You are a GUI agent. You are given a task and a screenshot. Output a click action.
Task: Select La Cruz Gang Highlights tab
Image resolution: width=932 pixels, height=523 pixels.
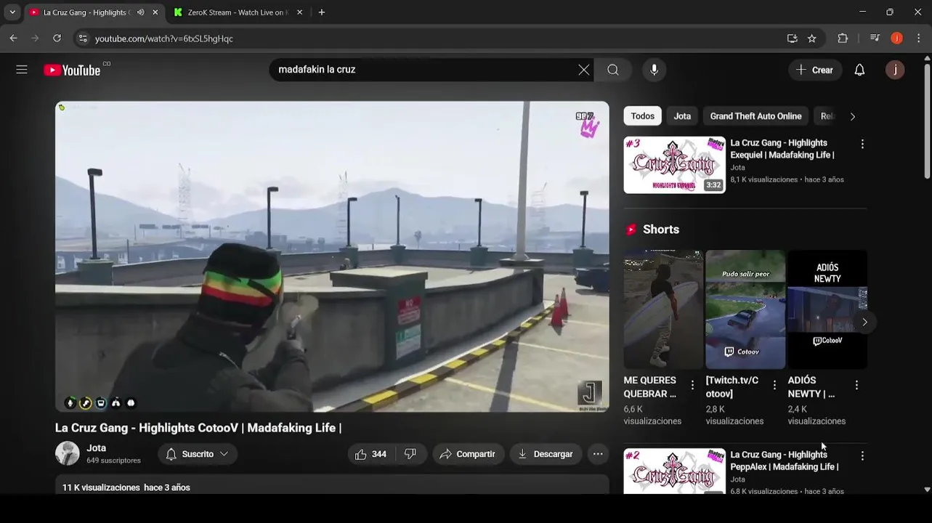coord(85,12)
